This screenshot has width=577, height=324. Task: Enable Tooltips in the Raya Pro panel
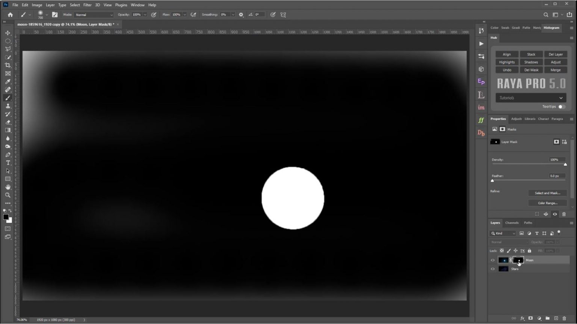pyautogui.click(x=561, y=107)
